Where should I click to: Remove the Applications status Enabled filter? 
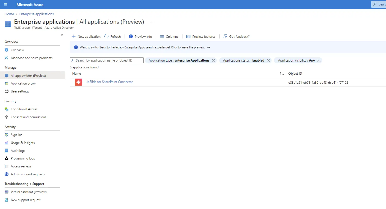click(268, 60)
